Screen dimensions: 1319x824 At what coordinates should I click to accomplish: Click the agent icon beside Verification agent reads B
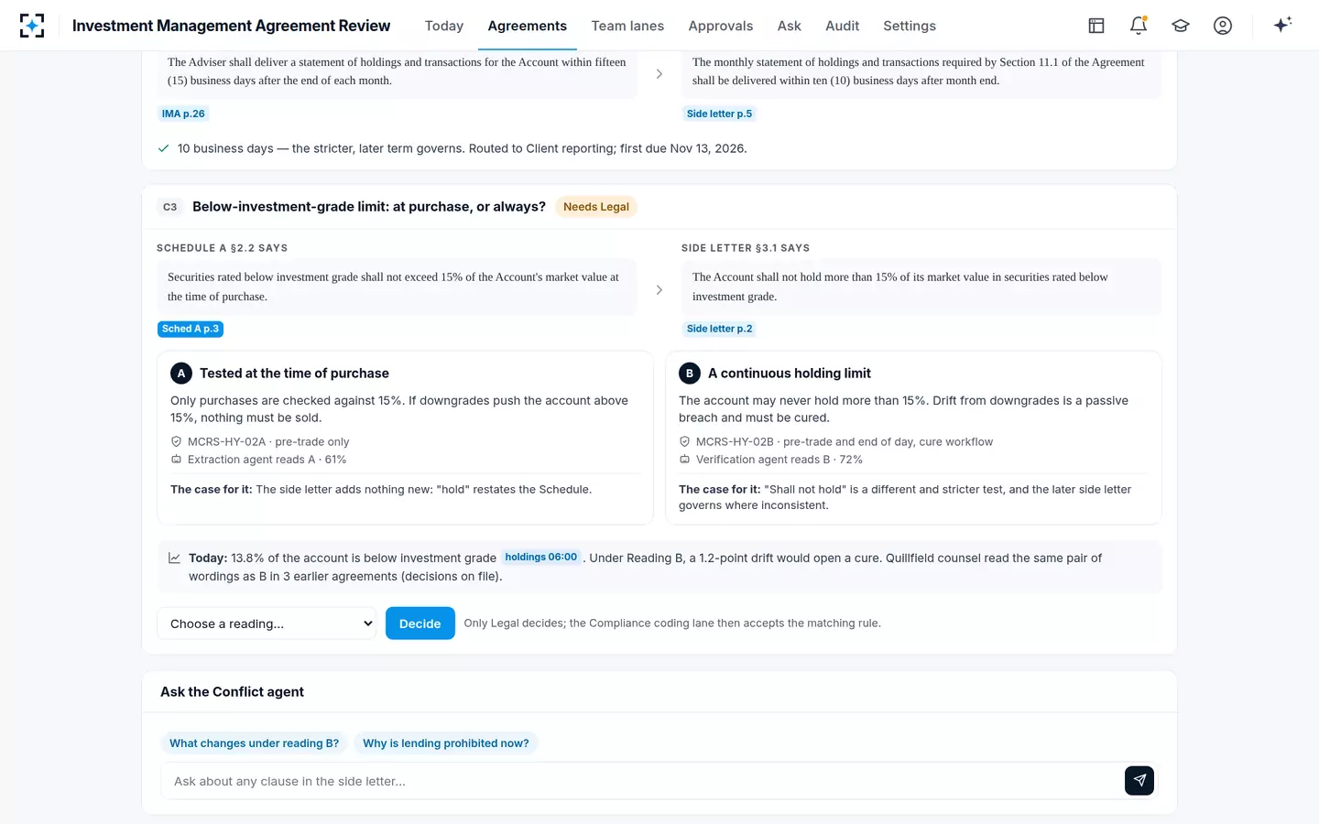pyautogui.click(x=684, y=460)
